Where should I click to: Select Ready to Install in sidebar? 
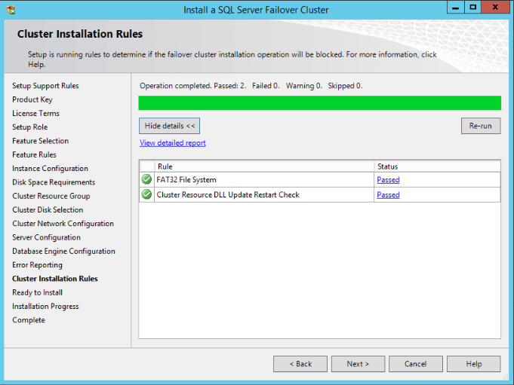[37, 293]
